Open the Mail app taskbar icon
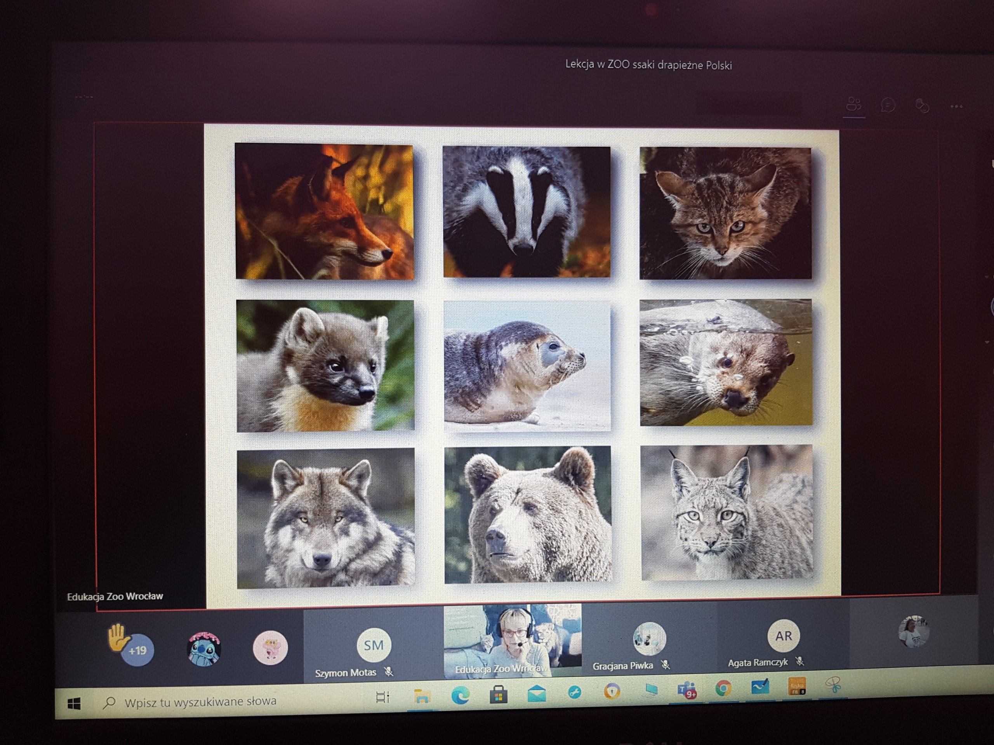The width and height of the screenshot is (994, 745). (x=537, y=694)
